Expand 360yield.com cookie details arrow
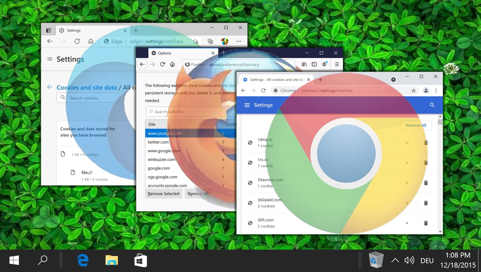The height and width of the screenshot is (272, 481). pos(407,203)
